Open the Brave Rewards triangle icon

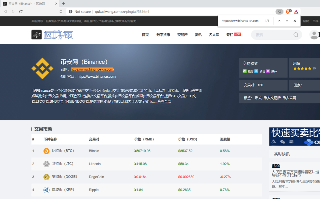296,11
